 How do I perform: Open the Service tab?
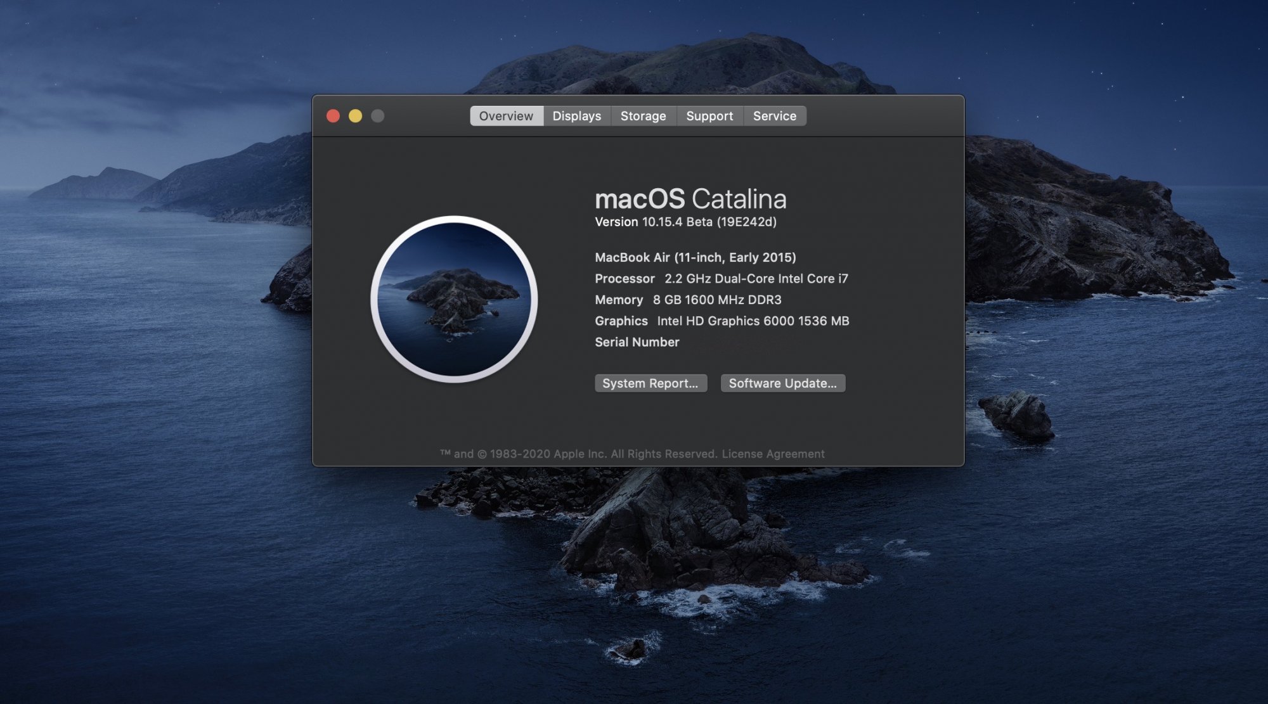[775, 116]
